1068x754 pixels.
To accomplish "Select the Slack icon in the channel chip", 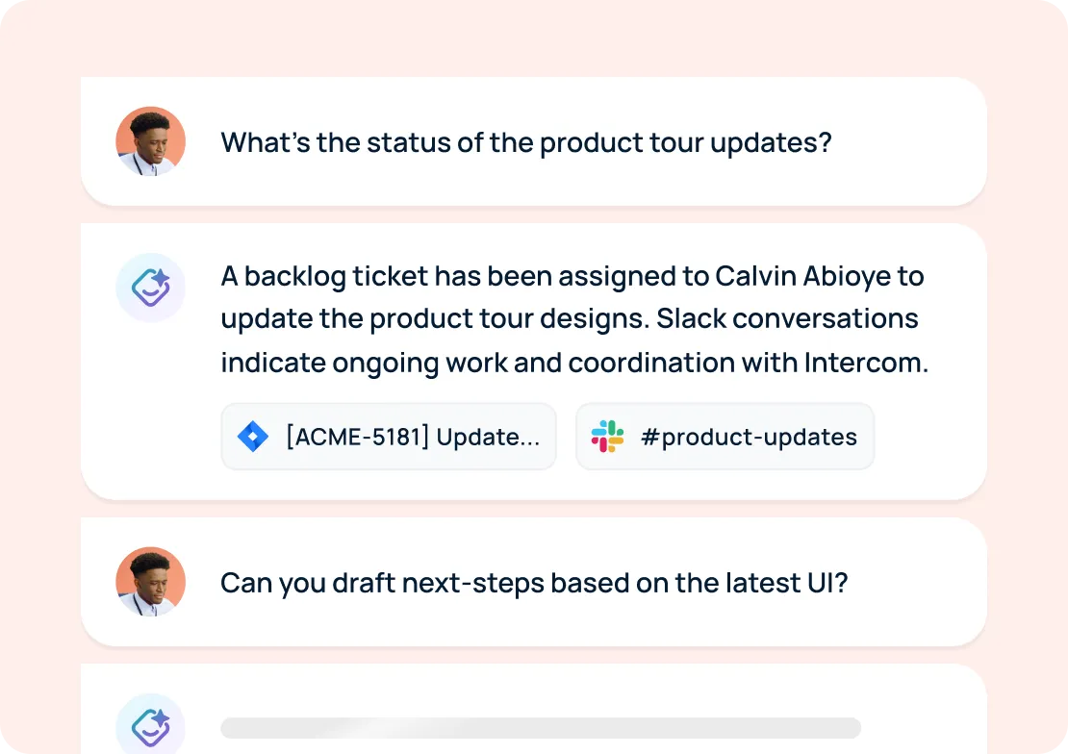I will point(605,436).
